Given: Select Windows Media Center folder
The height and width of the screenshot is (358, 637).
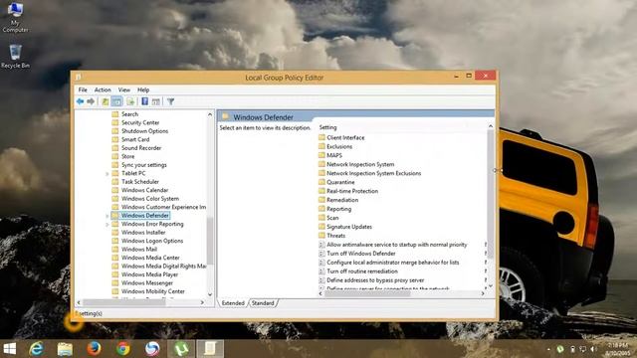Looking at the screenshot, I should pos(150,258).
